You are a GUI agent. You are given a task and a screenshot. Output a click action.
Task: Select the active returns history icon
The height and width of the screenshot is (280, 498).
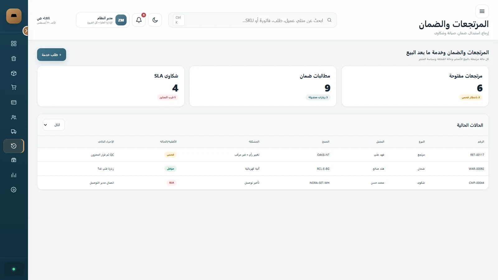coord(14,146)
